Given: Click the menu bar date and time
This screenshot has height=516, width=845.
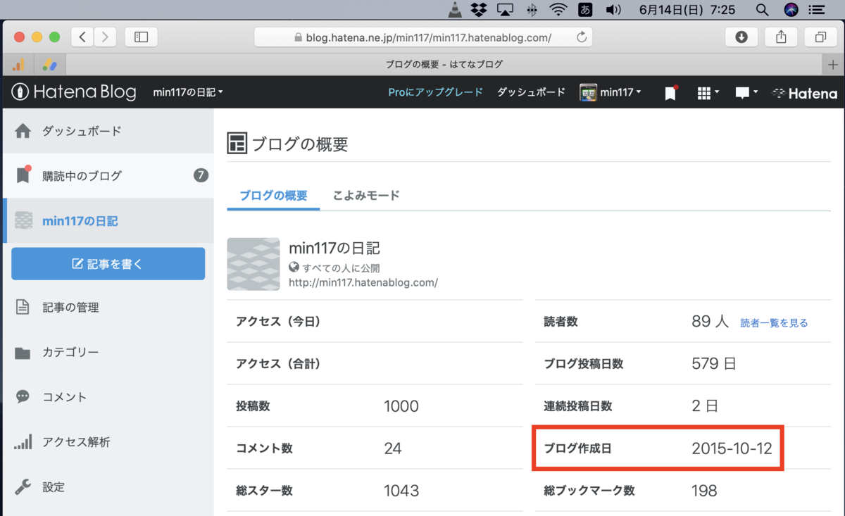Looking at the screenshot, I should pos(687,10).
